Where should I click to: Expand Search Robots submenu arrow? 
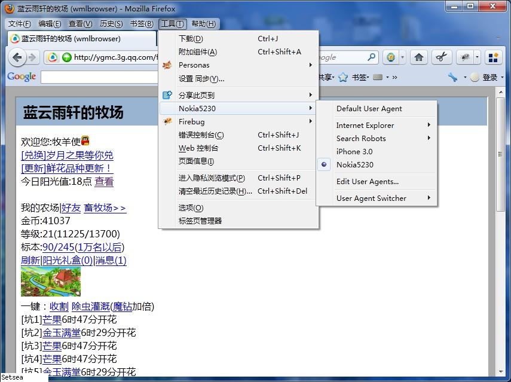(x=429, y=138)
